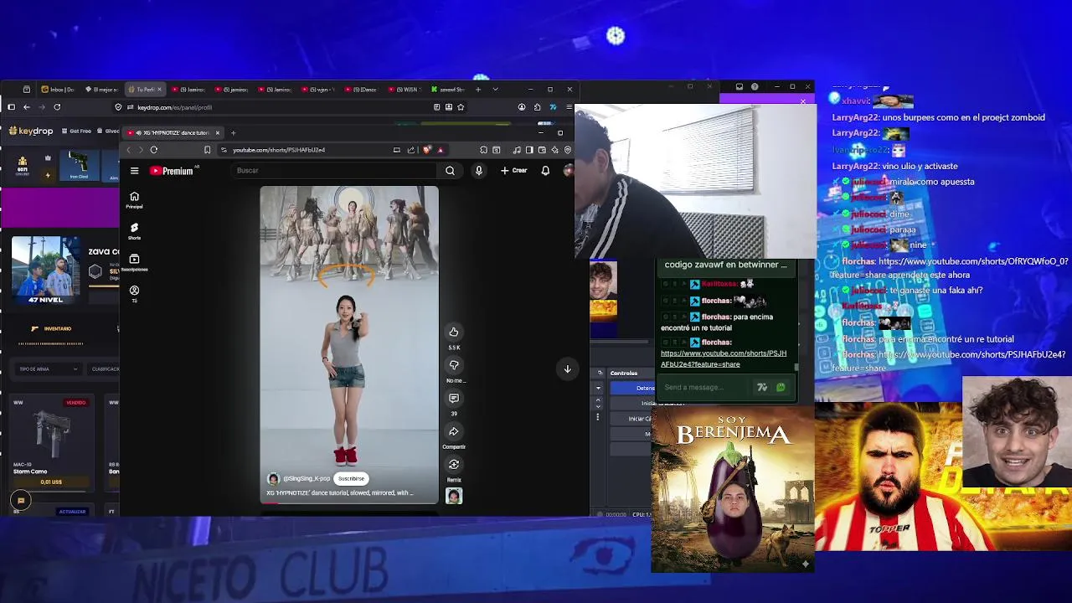Expand the dropdown arrow left of Controles
1072x603 pixels.
click(x=598, y=388)
